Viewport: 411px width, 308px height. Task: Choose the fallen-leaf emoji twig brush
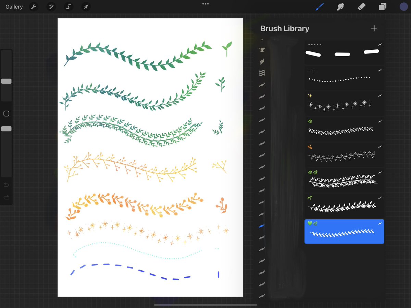coord(344,155)
